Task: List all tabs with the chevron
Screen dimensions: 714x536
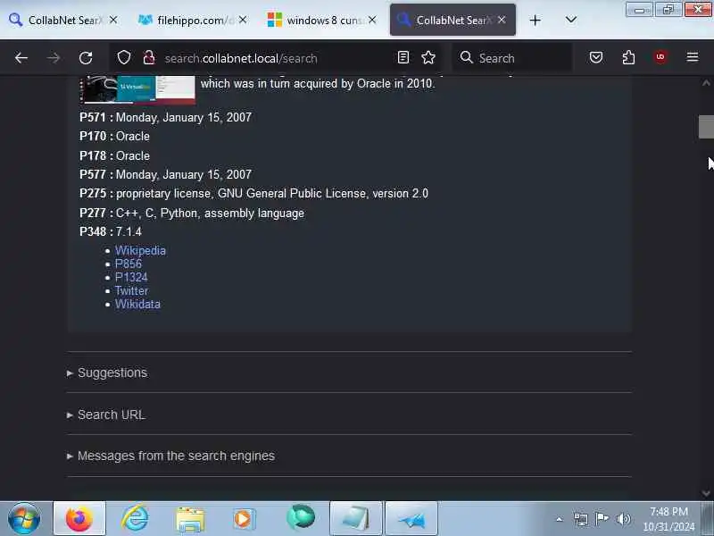Action: (570, 20)
